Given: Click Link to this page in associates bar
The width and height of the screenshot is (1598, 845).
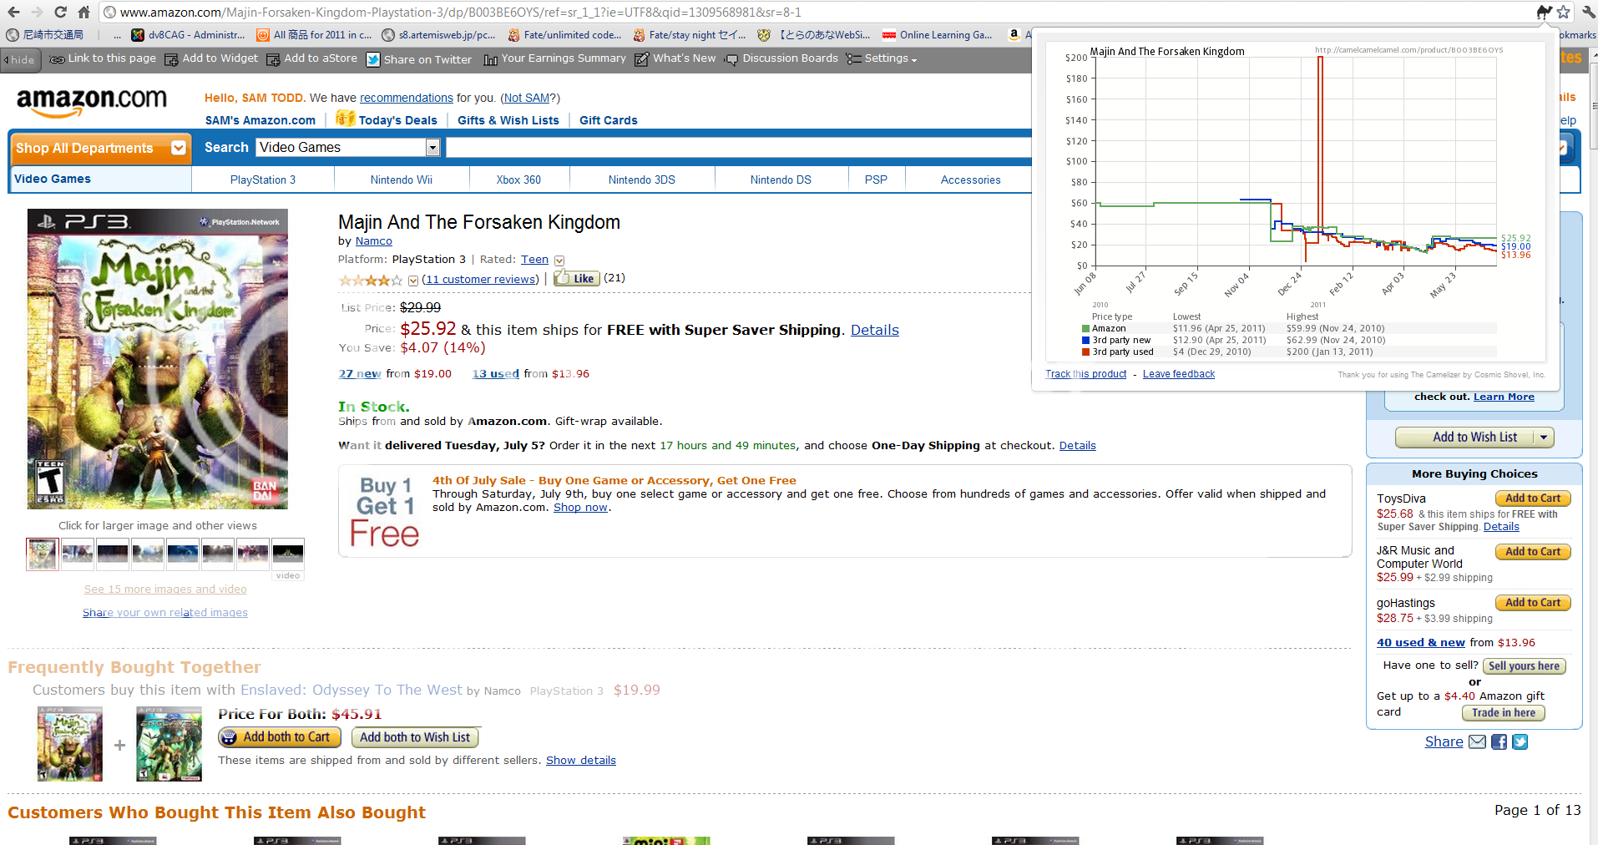Looking at the screenshot, I should 103,58.
